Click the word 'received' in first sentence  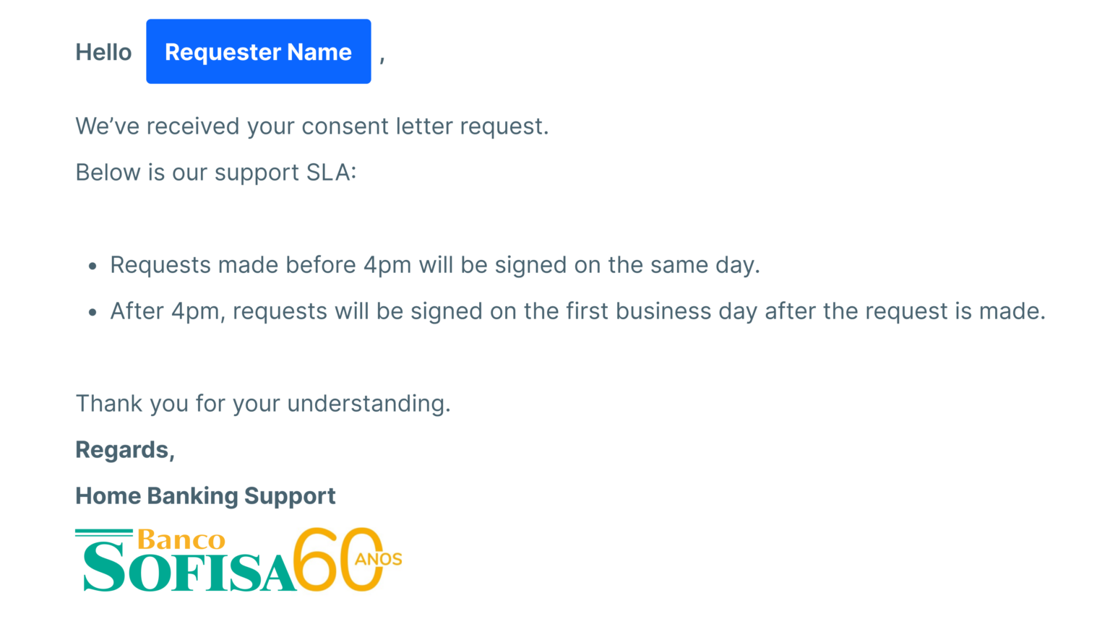(x=193, y=126)
